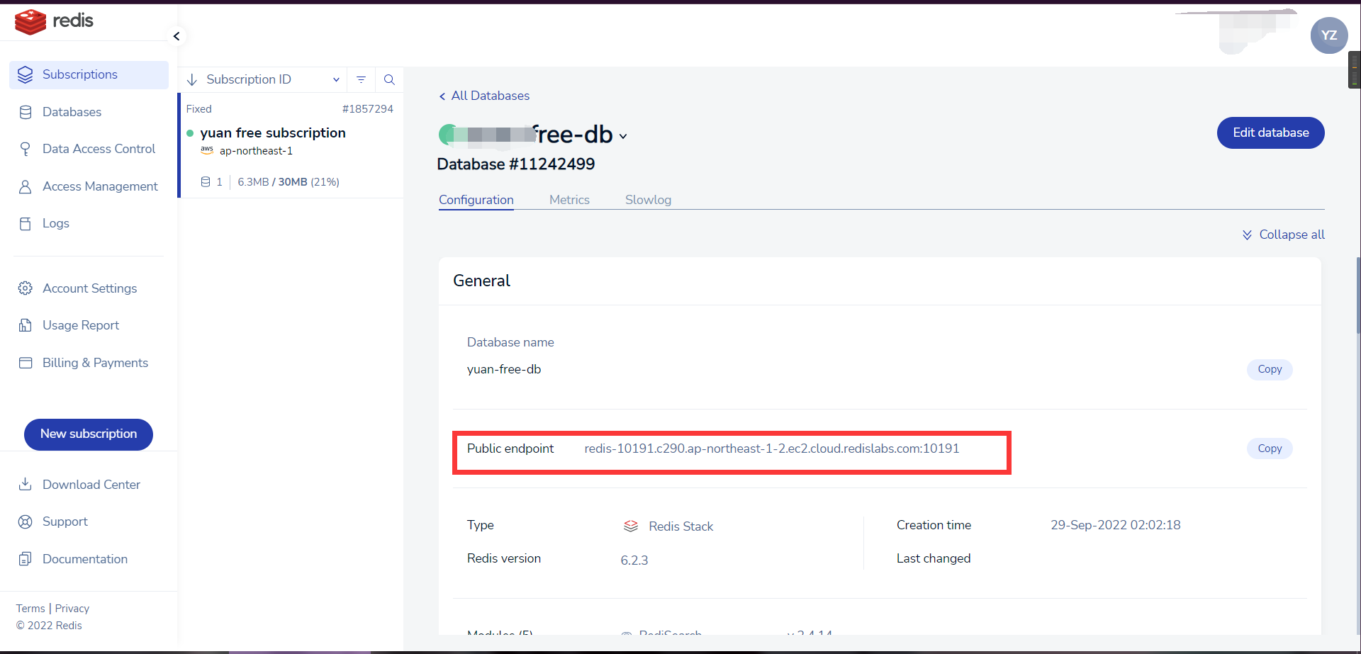Open Account Settings gear item
The width and height of the screenshot is (1361, 654).
coord(89,288)
